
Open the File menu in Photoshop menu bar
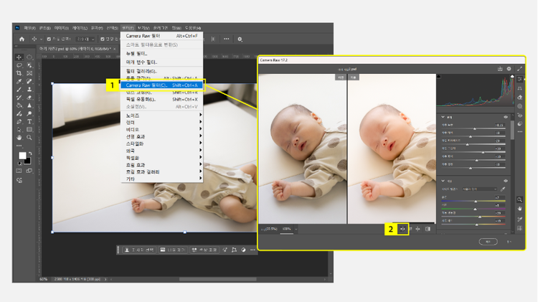pyautogui.click(x=29, y=28)
